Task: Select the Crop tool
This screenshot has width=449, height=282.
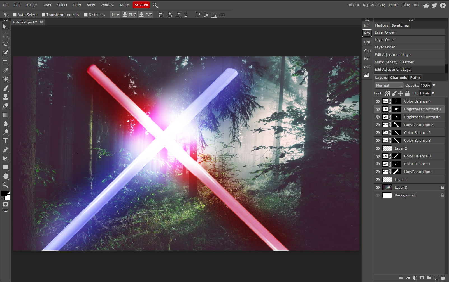Action: (6, 62)
